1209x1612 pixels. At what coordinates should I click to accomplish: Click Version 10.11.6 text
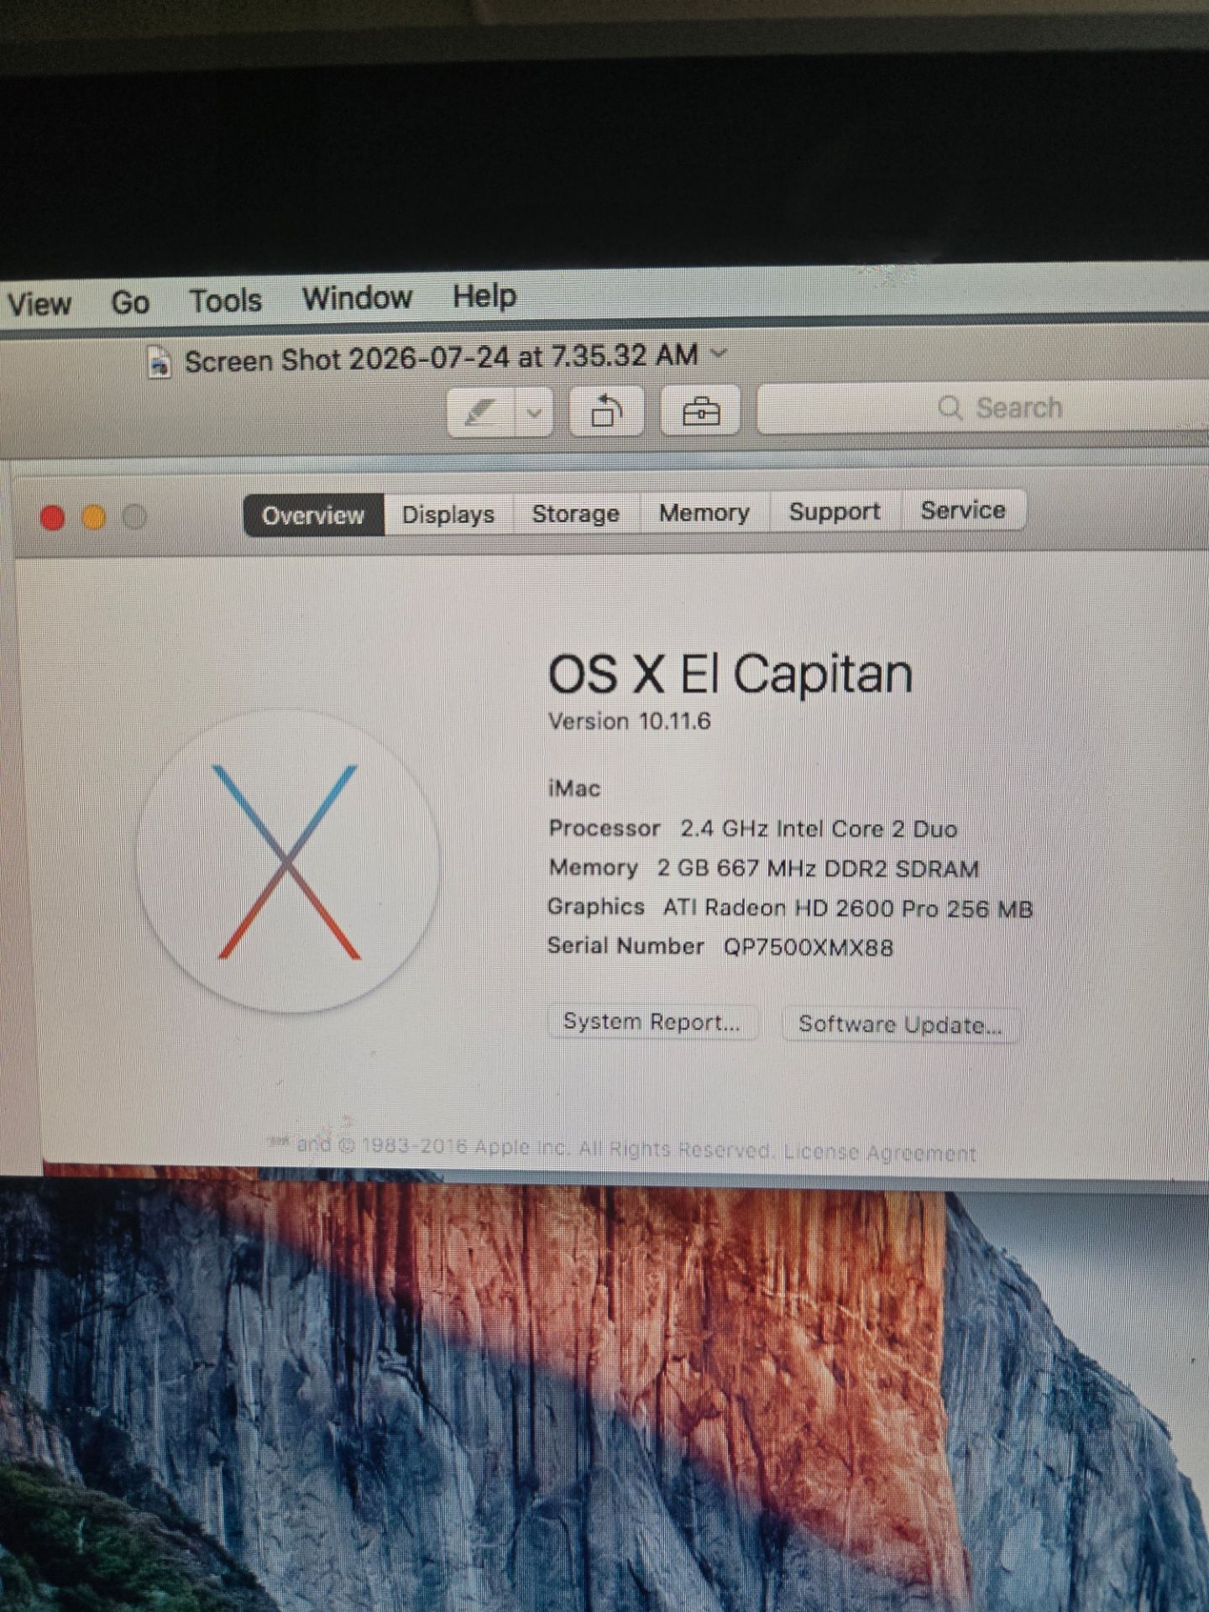[630, 721]
